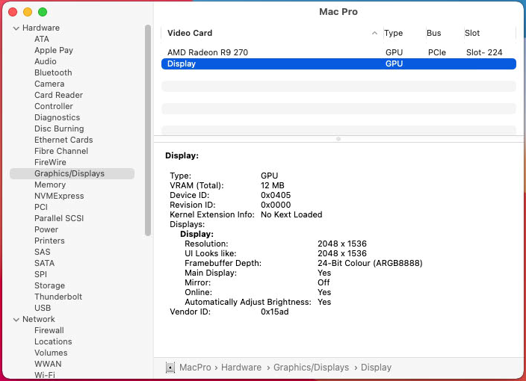Click the Video Card sort arrow
The height and width of the screenshot is (381, 526).
374,33
